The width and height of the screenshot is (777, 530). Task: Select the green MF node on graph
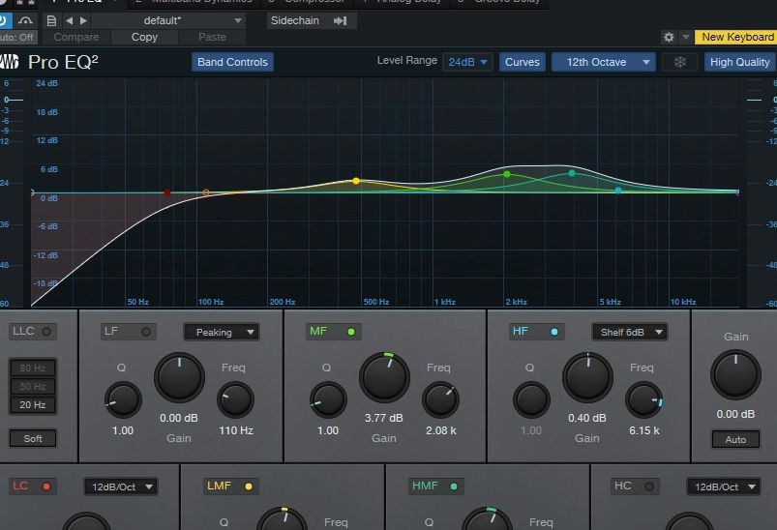507,174
